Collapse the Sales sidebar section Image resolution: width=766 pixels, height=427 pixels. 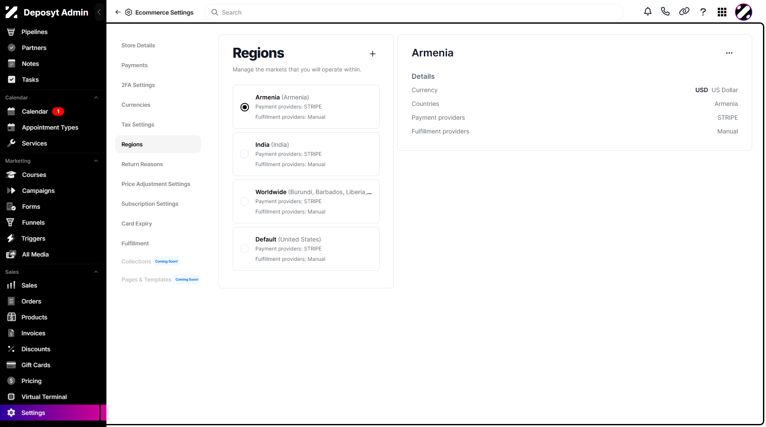coord(96,272)
